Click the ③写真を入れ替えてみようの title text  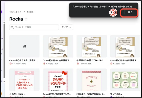tap(90, 60)
